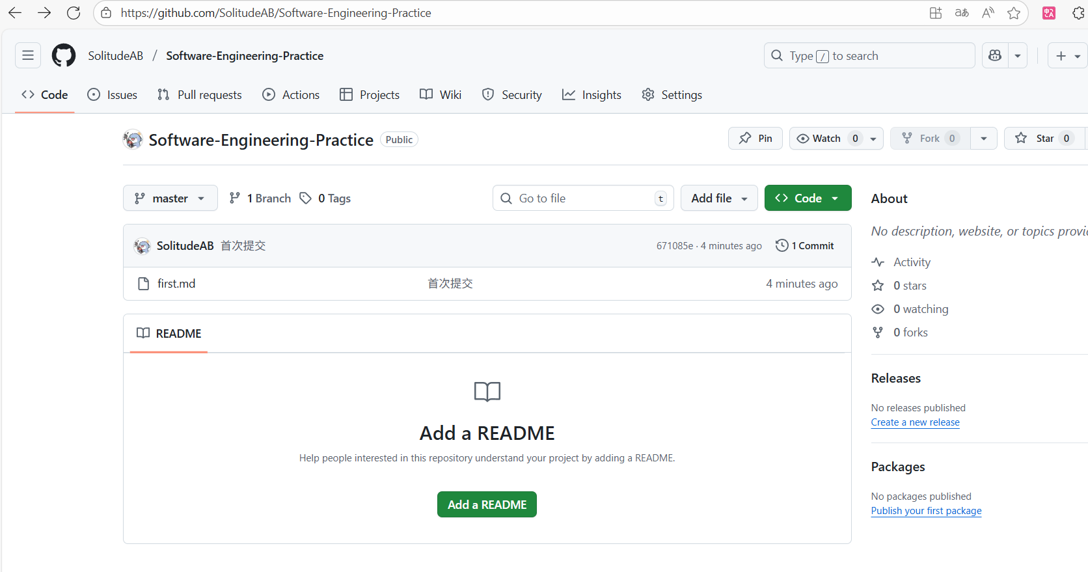Open the repository Settings tab
The height and width of the screenshot is (572, 1088).
[672, 95]
